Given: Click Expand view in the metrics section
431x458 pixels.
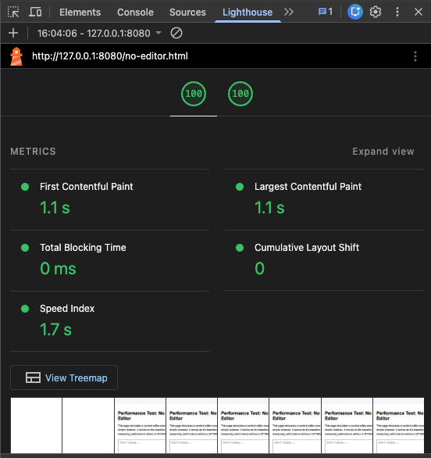Looking at the screenshot, I should [383, 152].
